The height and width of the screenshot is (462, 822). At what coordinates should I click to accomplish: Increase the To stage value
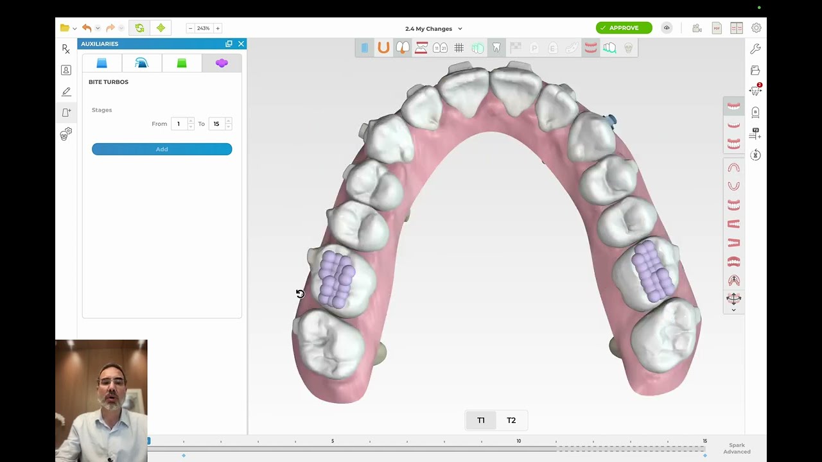229,121
